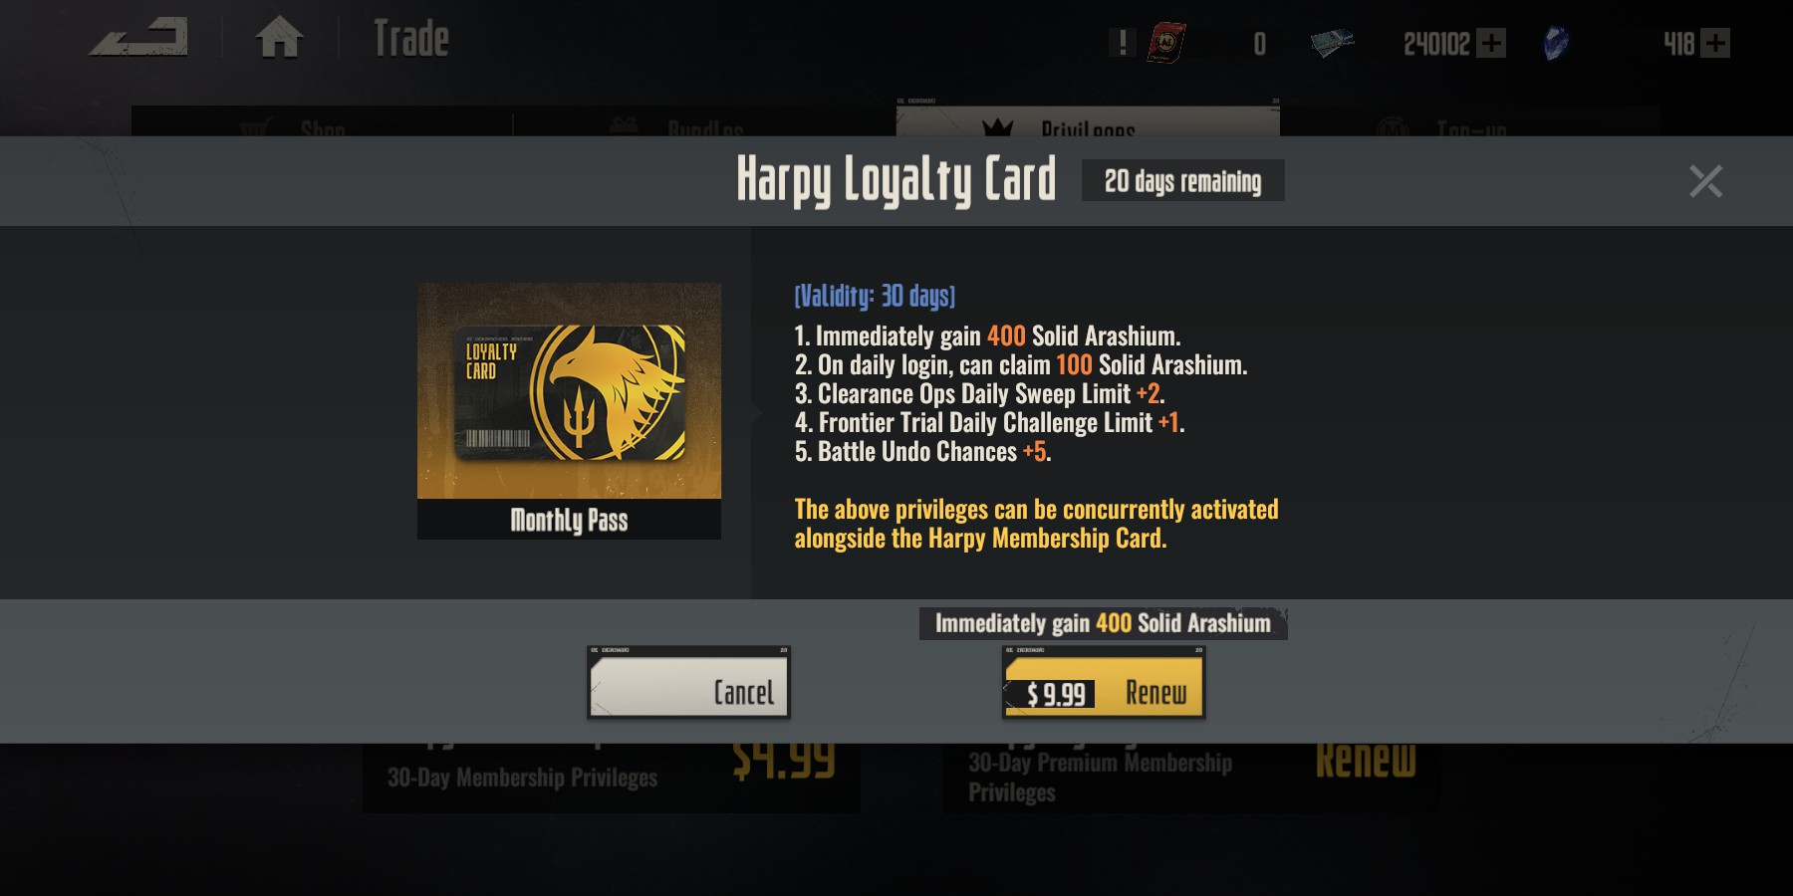1793x896 pixels.
Task: Click the blue Arashium crystal icon
Action: tap(1555, 43)
